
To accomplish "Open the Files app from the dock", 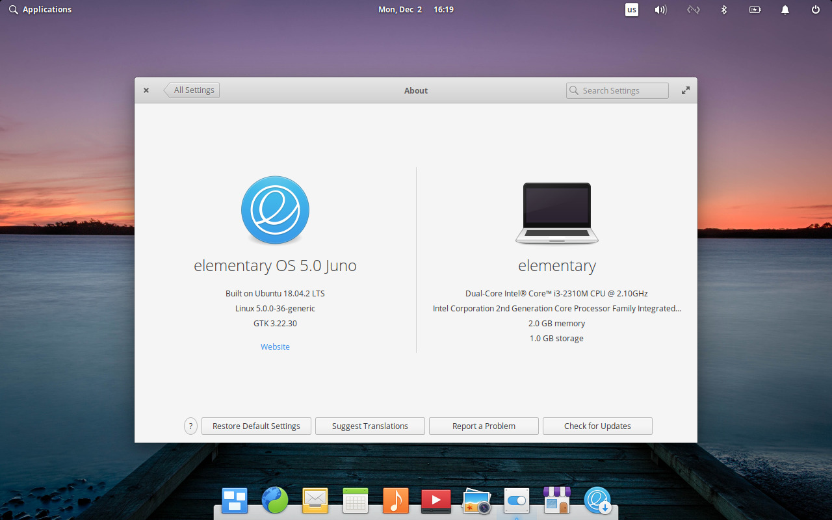I will pyautogui.click(x=234, y=500).
